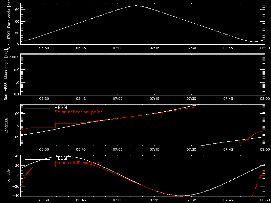Click the 150 tick label on Earth angle plot
Viewport: 271px width, 203px height.
click(16, 10)
